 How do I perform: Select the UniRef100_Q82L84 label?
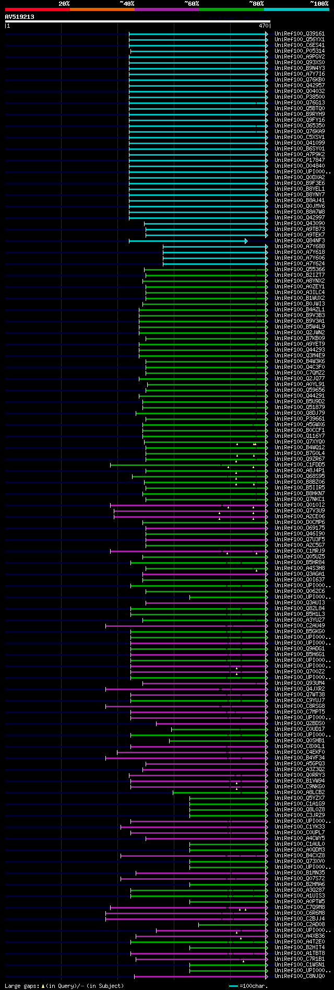(300, 608)
